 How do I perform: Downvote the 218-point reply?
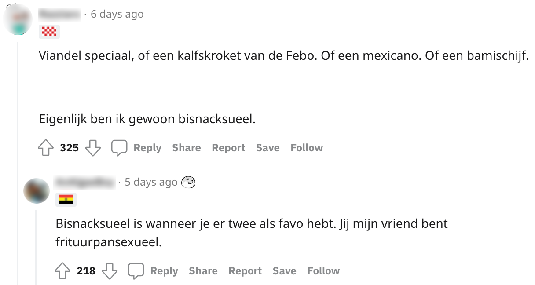click(x=110, y=271)
